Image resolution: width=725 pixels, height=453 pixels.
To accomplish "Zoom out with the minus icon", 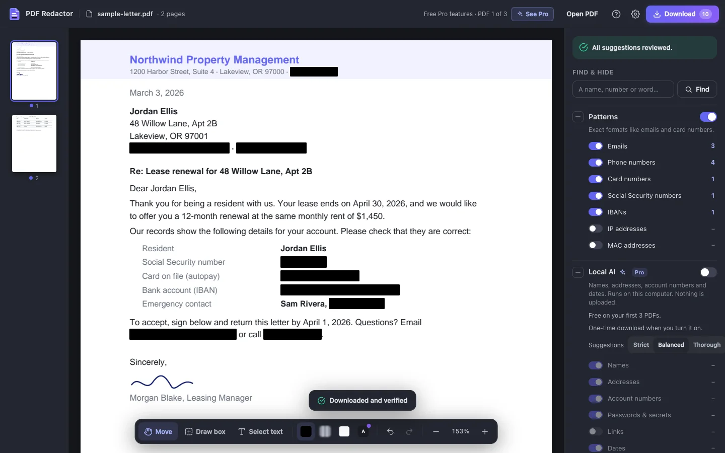I will (x=436, y=432).
